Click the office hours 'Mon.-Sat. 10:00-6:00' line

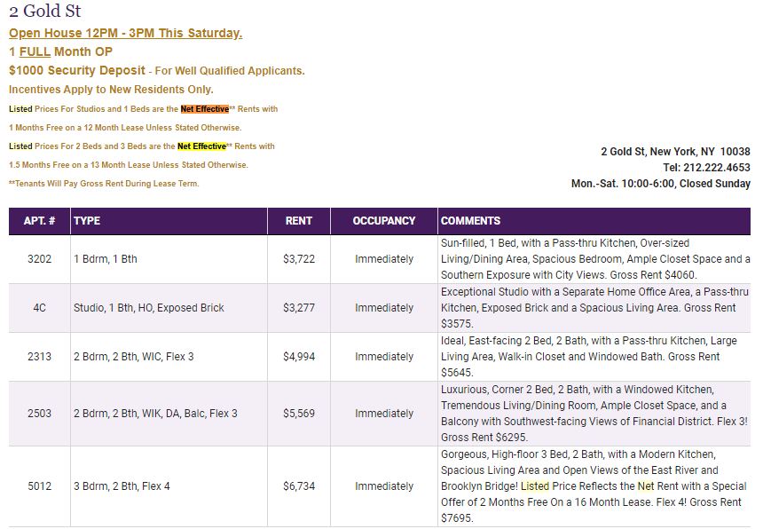(x=661, y=184)
